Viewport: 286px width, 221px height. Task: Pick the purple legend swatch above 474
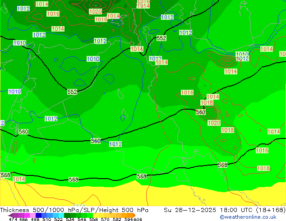[15, 215]
